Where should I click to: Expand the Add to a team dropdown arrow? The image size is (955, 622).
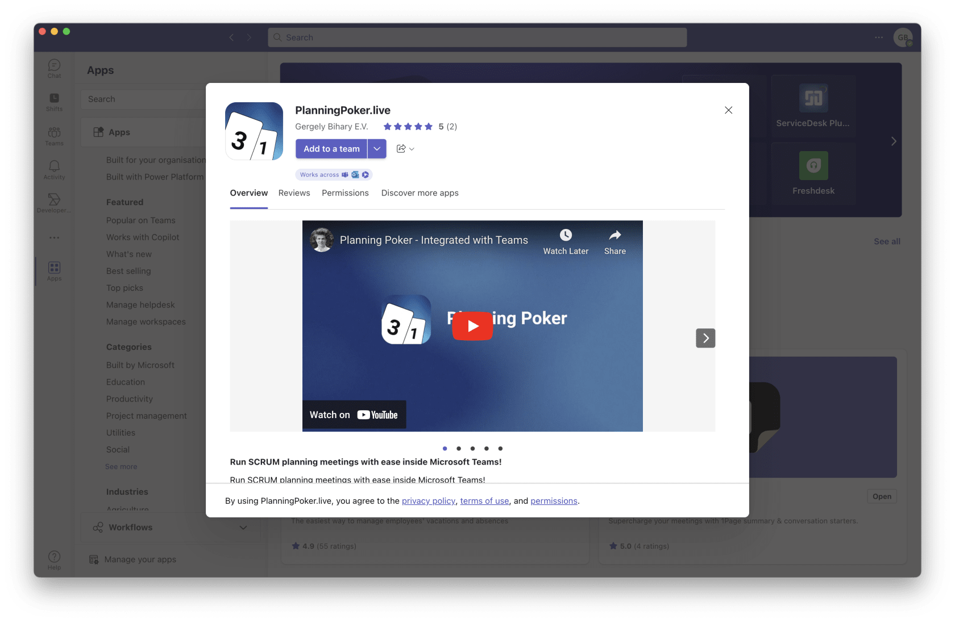tap(377, 149)
